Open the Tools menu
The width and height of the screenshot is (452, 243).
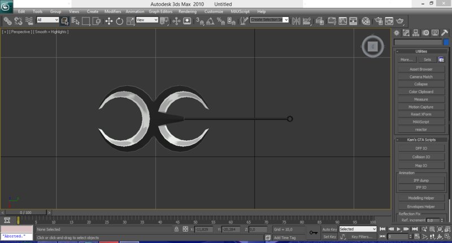[x=37, y=11]
